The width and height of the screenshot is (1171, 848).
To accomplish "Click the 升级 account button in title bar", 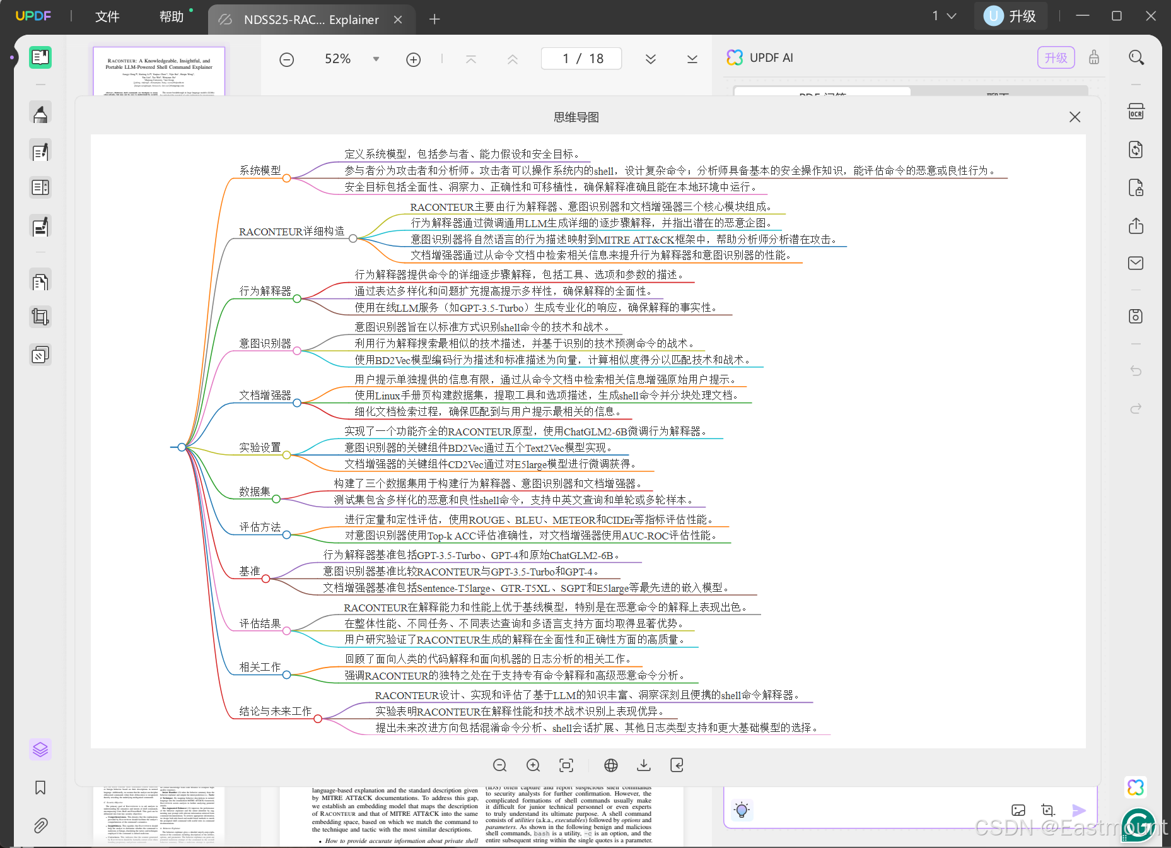I will 1011,16.
